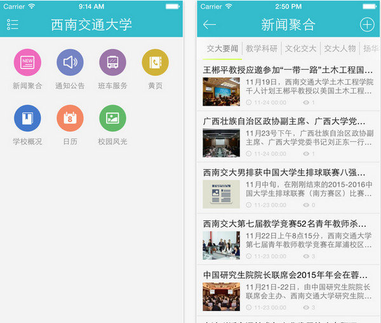
Task: Open the 新闻聚合 news icon
Action: 27,63
